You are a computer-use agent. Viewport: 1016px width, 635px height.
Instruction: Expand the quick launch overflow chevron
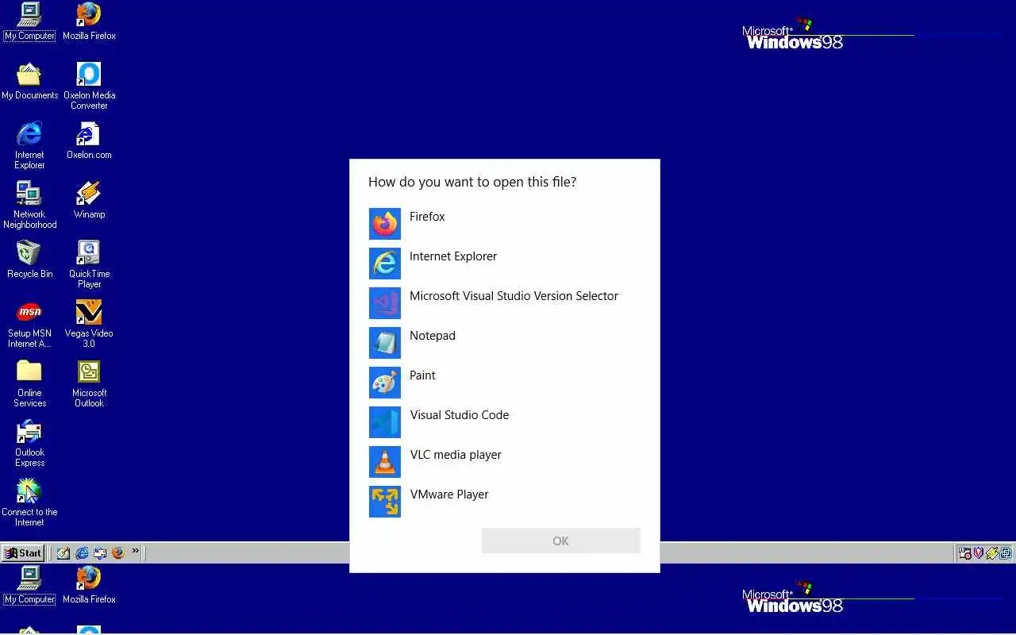click(136, 551)
